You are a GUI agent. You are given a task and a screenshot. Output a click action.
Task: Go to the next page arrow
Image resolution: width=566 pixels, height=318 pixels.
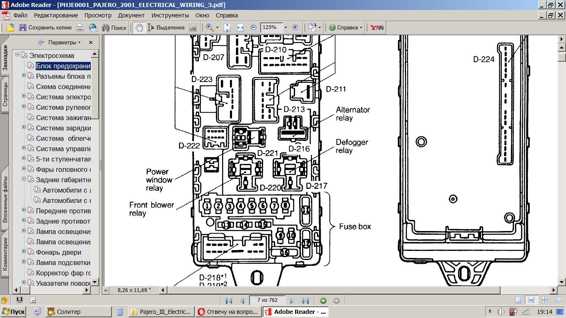tap(292, 301)
